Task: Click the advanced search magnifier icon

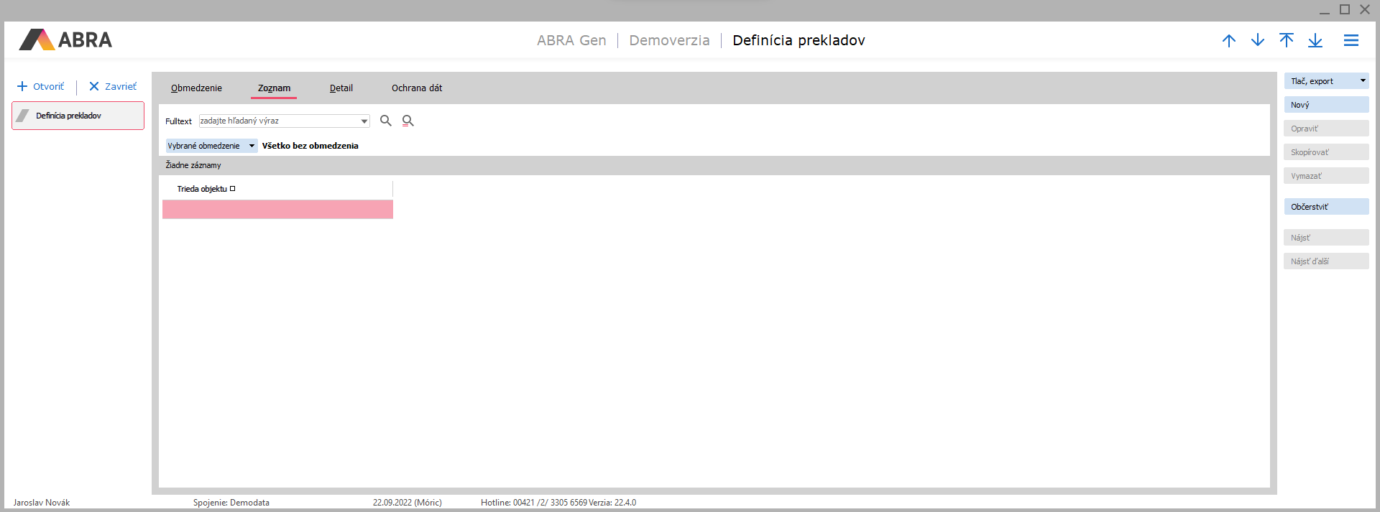Action: pos(408,121)
